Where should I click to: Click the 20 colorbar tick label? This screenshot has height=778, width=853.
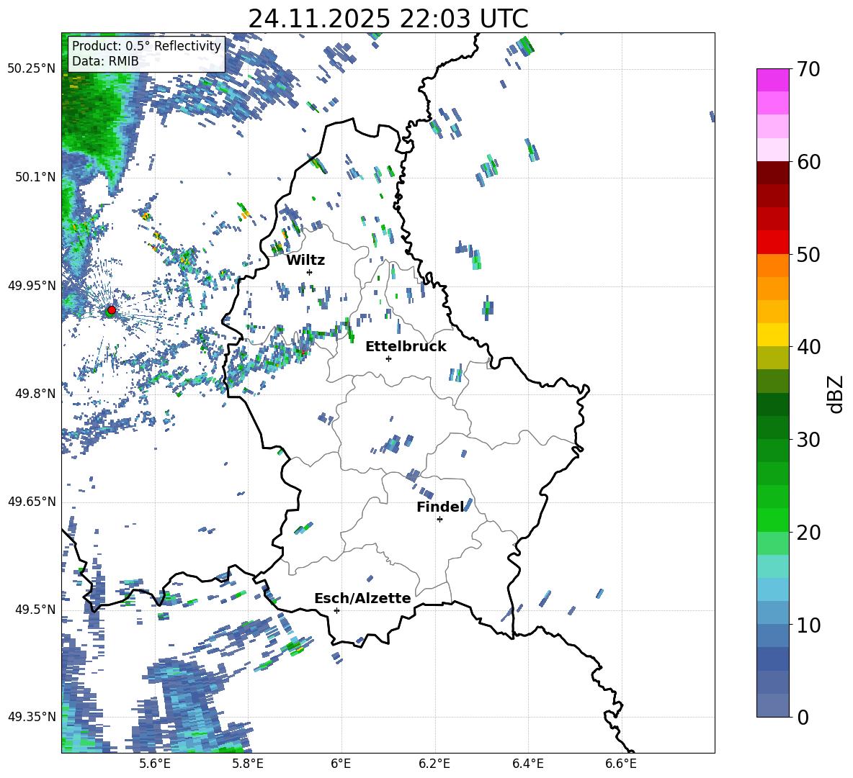[x=808, y=533]
